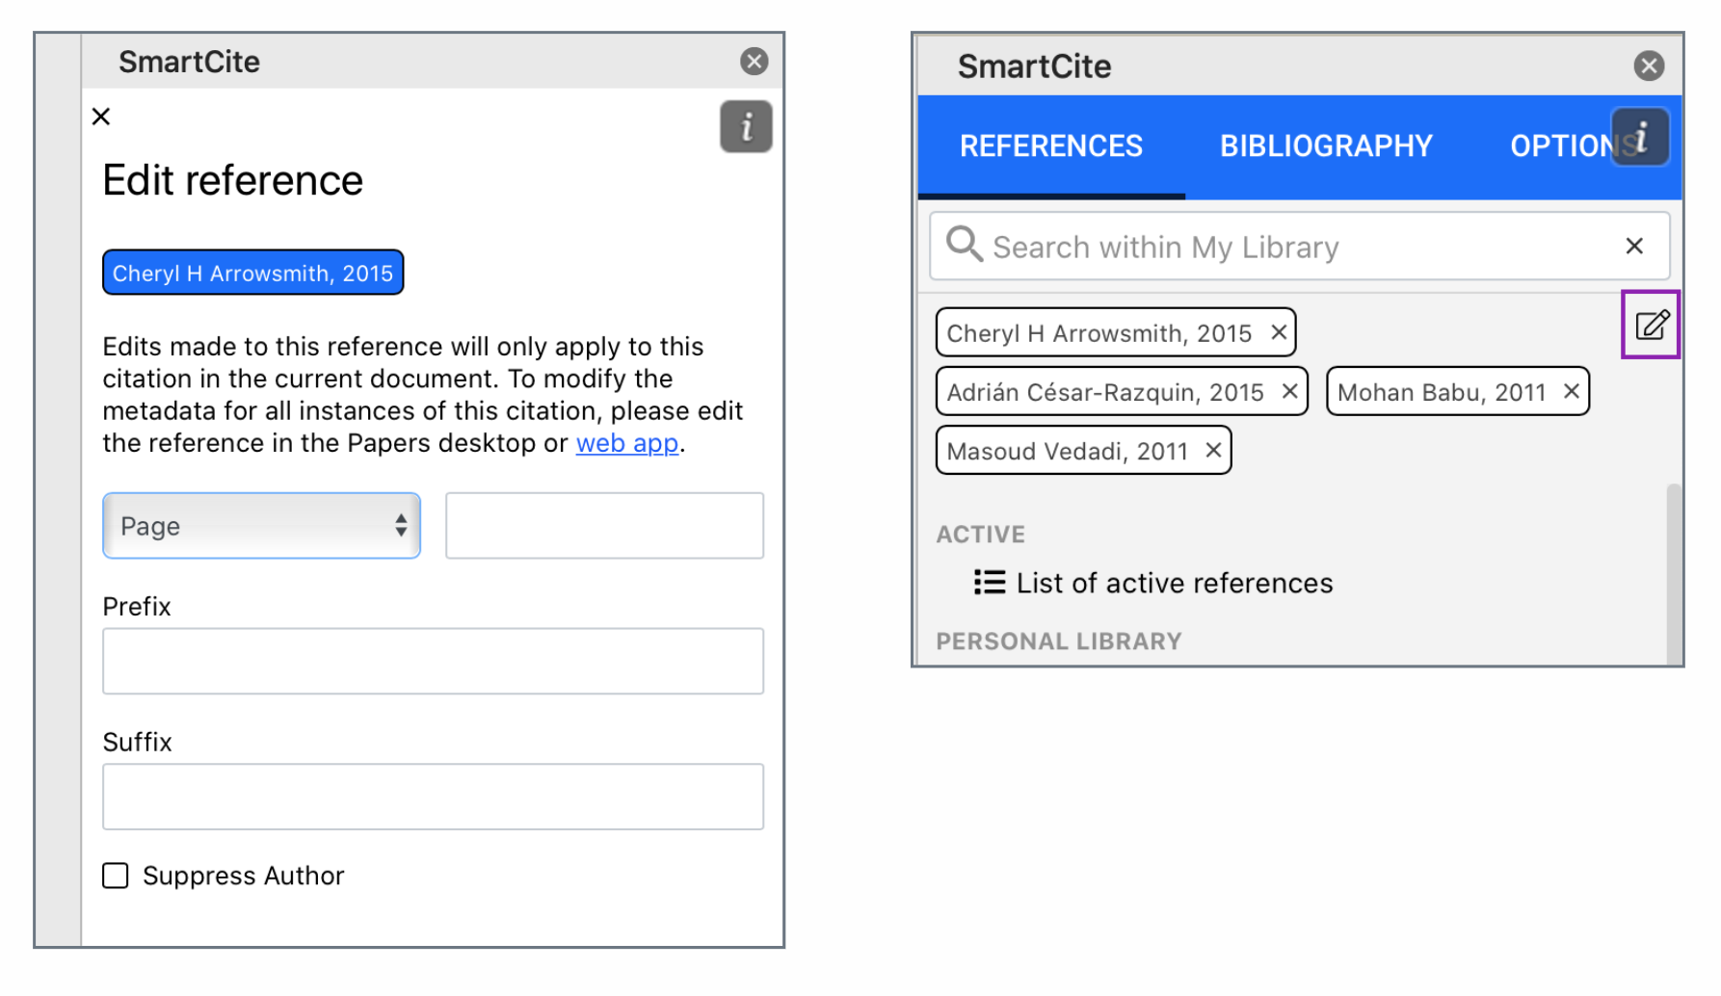Click the Prefix text field

[433, 662]
